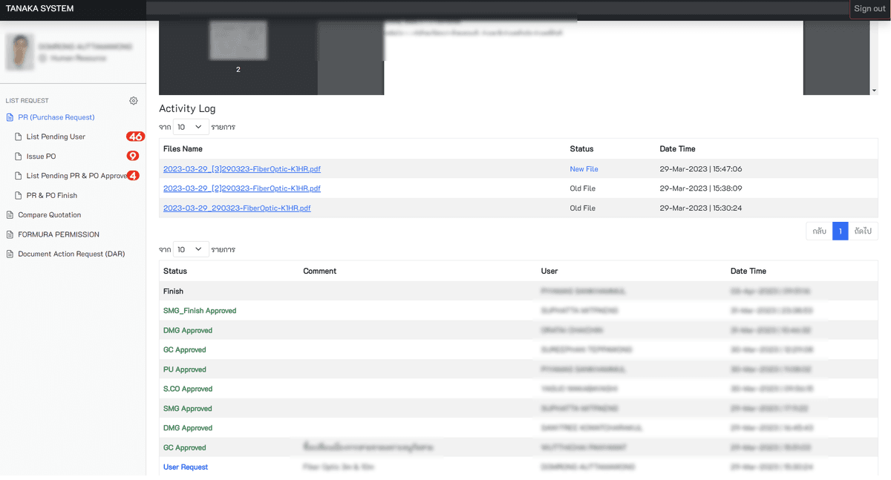Click the document icon beside PR (Purchase Request)

pyautogui.click(x=10, y=117)
